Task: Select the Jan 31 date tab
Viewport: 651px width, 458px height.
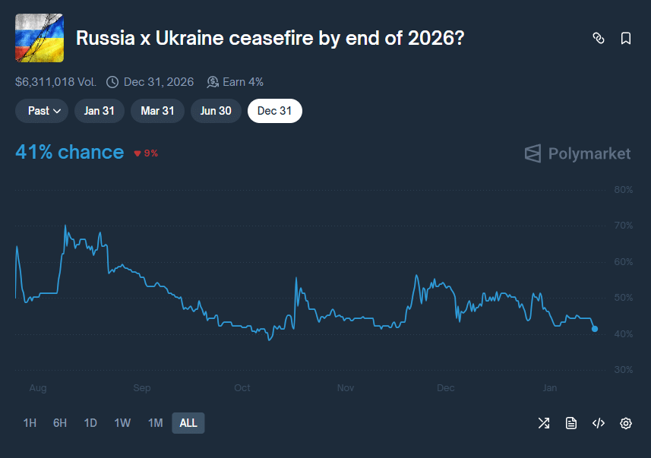Action: coord(100,111)
